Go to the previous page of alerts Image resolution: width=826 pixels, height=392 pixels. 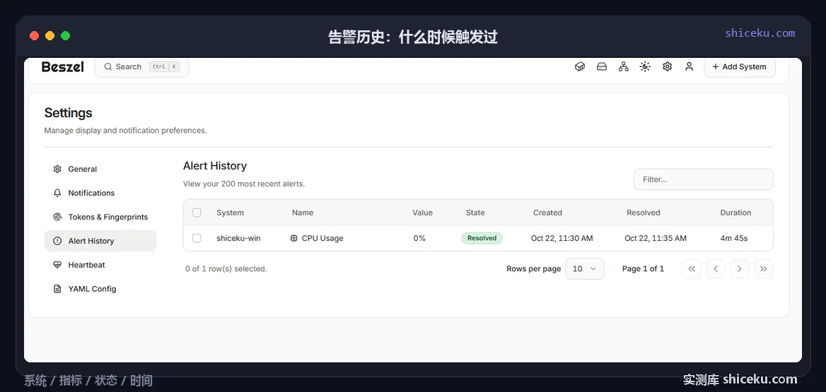pos(716,269)
